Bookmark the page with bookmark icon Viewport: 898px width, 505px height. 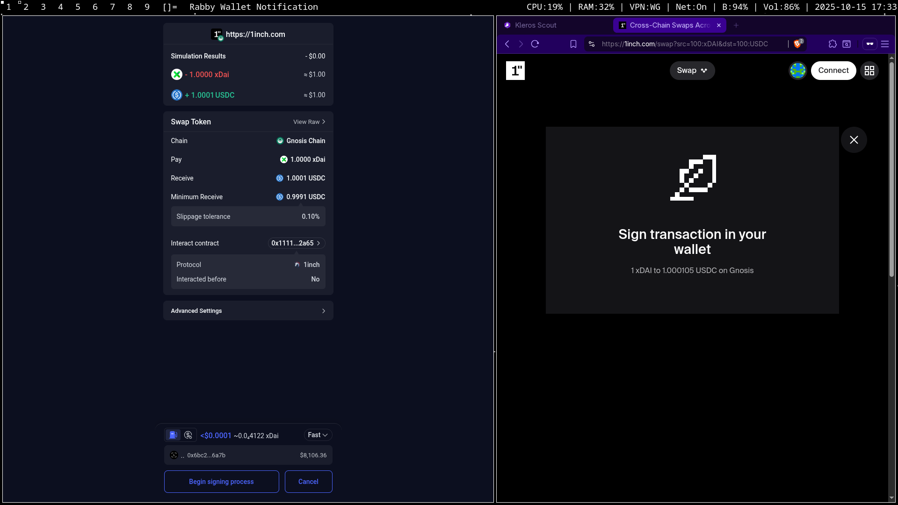point(573,44)
